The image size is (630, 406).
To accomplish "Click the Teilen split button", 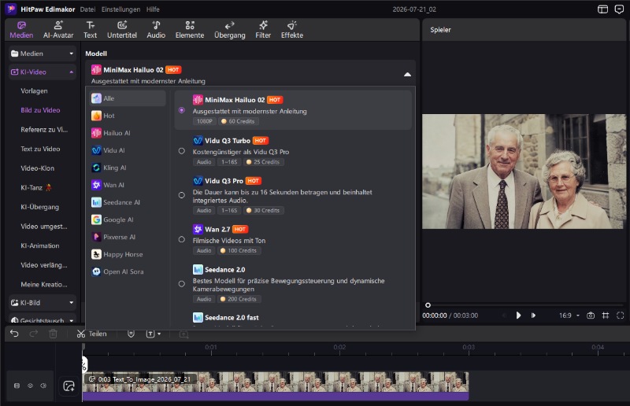I will (92, 334).
